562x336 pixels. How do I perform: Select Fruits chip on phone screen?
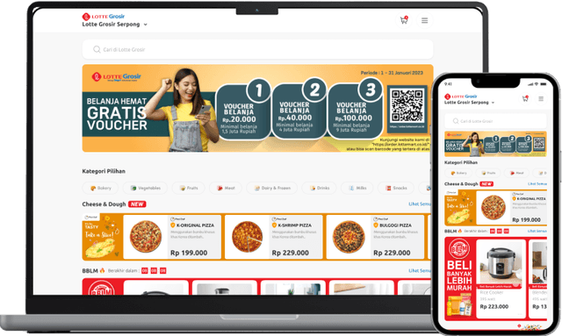[488, 173]
